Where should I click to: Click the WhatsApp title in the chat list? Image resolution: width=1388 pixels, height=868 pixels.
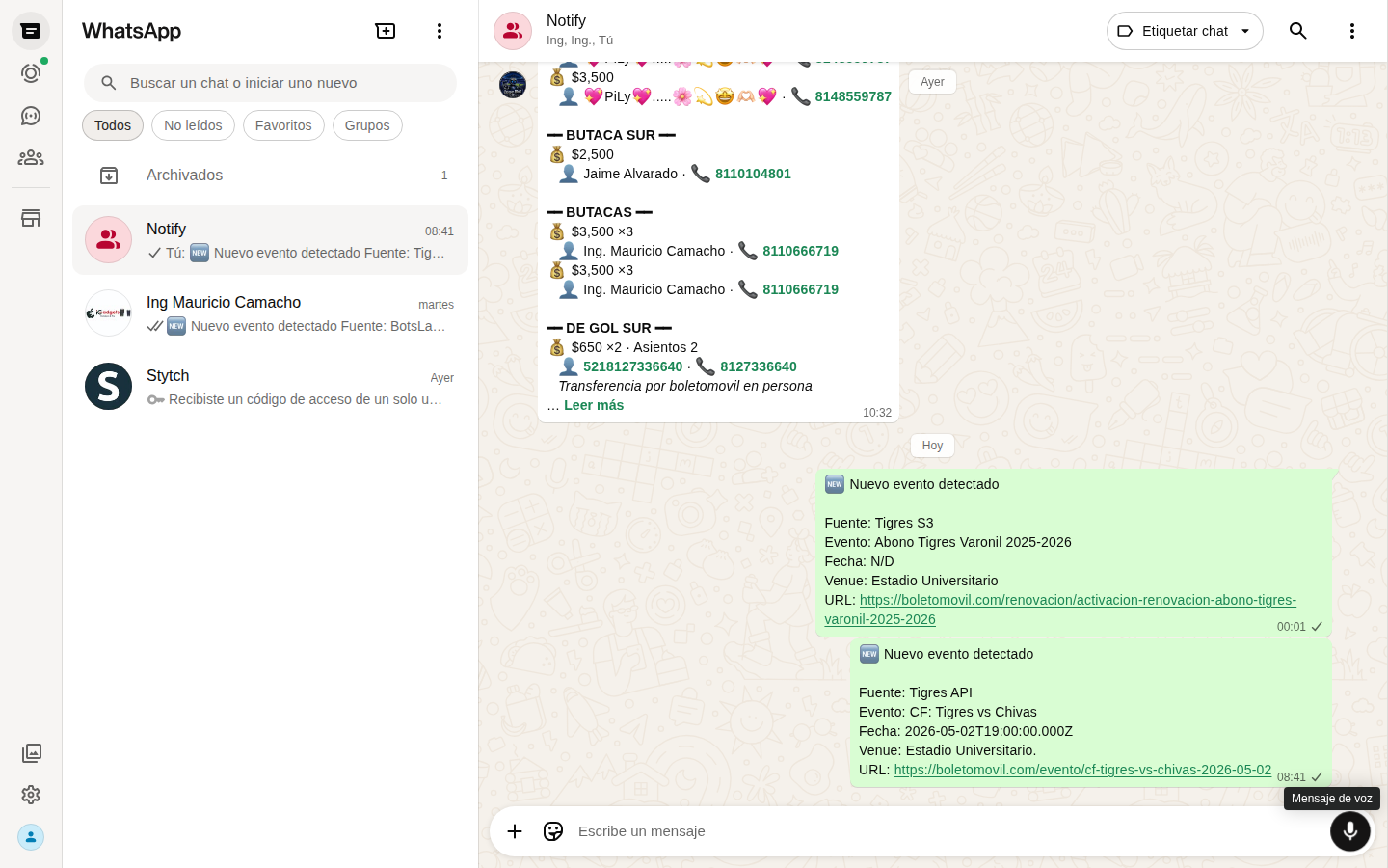coord(131,31)
